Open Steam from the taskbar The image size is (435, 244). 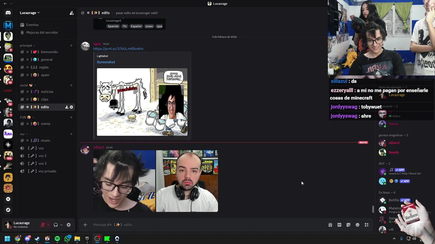click(x=37, y=239)
